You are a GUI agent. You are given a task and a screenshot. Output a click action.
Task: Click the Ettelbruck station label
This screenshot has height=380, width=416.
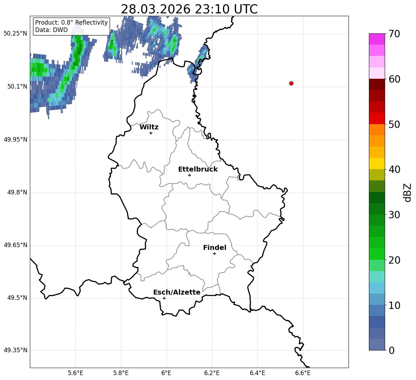point(198,169)
